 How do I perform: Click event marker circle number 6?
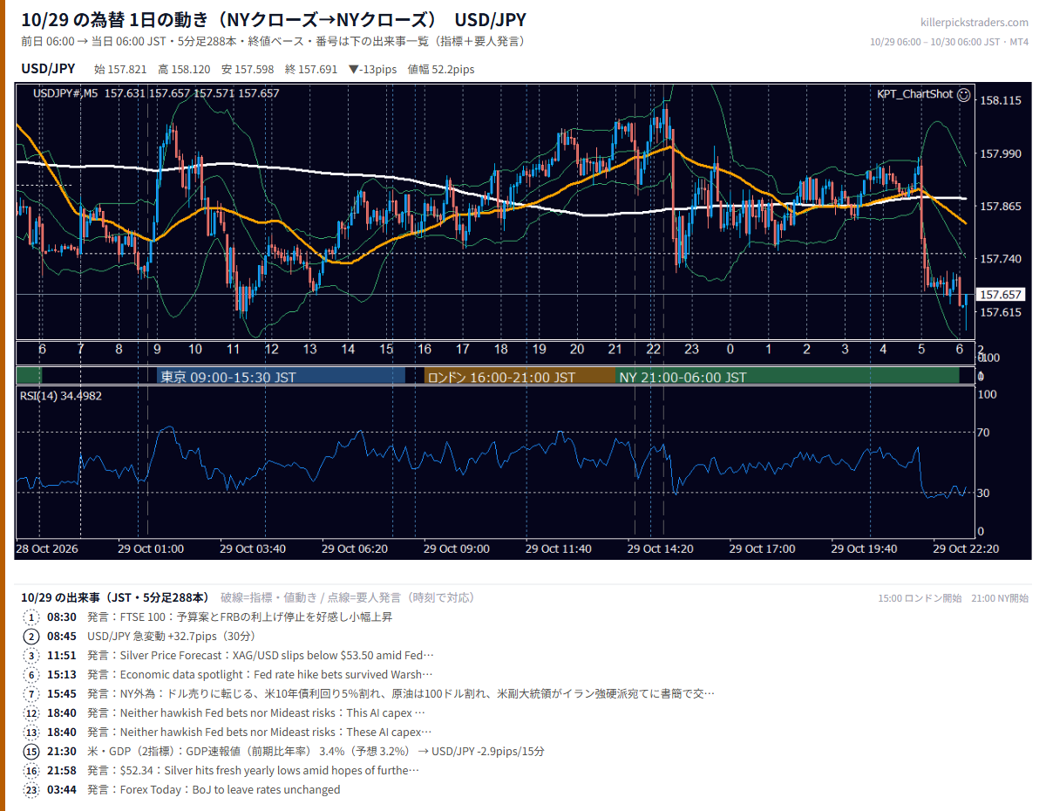(31, 674)
